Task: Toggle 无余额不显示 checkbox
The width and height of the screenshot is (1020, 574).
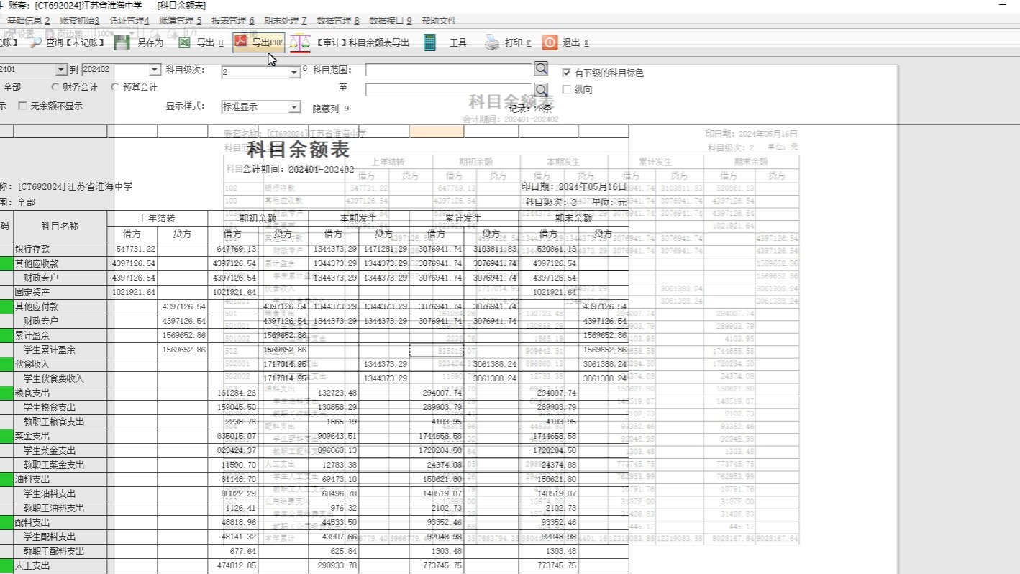Action: [x=23, y=106]
